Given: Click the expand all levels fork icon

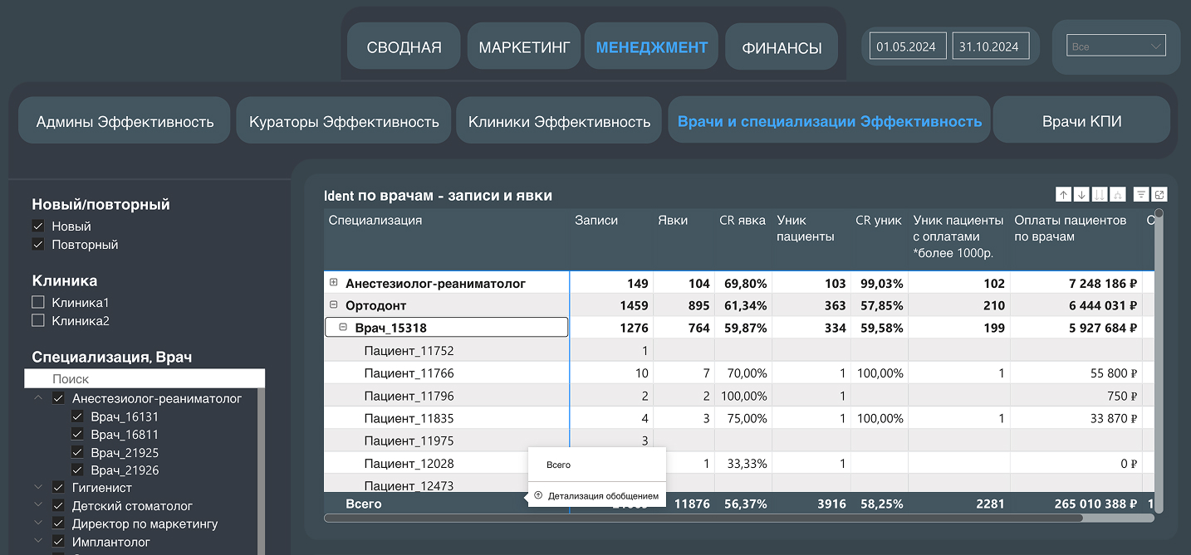Looking at the screenshot, I should click(x=1117, y=194).
